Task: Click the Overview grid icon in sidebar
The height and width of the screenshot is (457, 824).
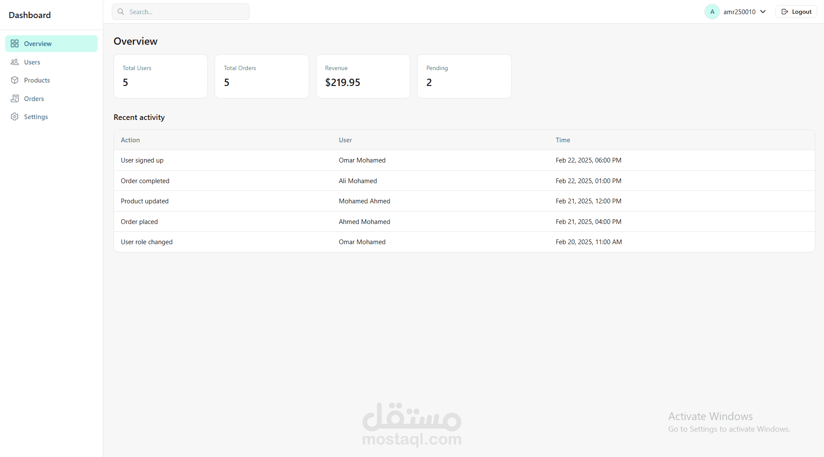Action: pos(15,43)
